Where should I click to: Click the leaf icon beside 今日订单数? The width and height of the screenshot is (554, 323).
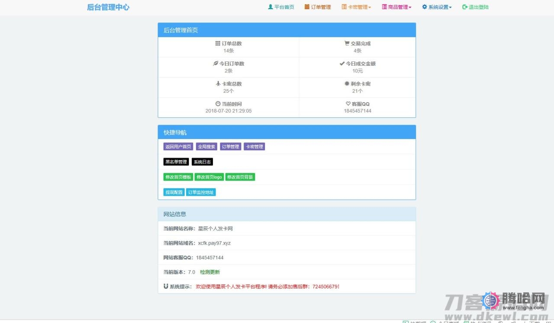click(215, 63)
